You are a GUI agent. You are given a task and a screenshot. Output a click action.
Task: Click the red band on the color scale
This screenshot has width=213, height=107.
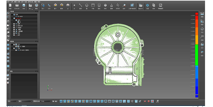197,14
